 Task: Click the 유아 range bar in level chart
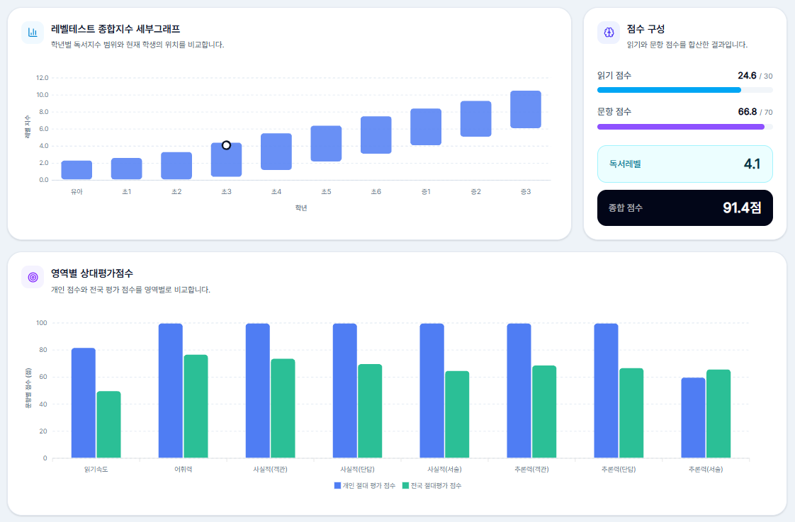point(77,170)
